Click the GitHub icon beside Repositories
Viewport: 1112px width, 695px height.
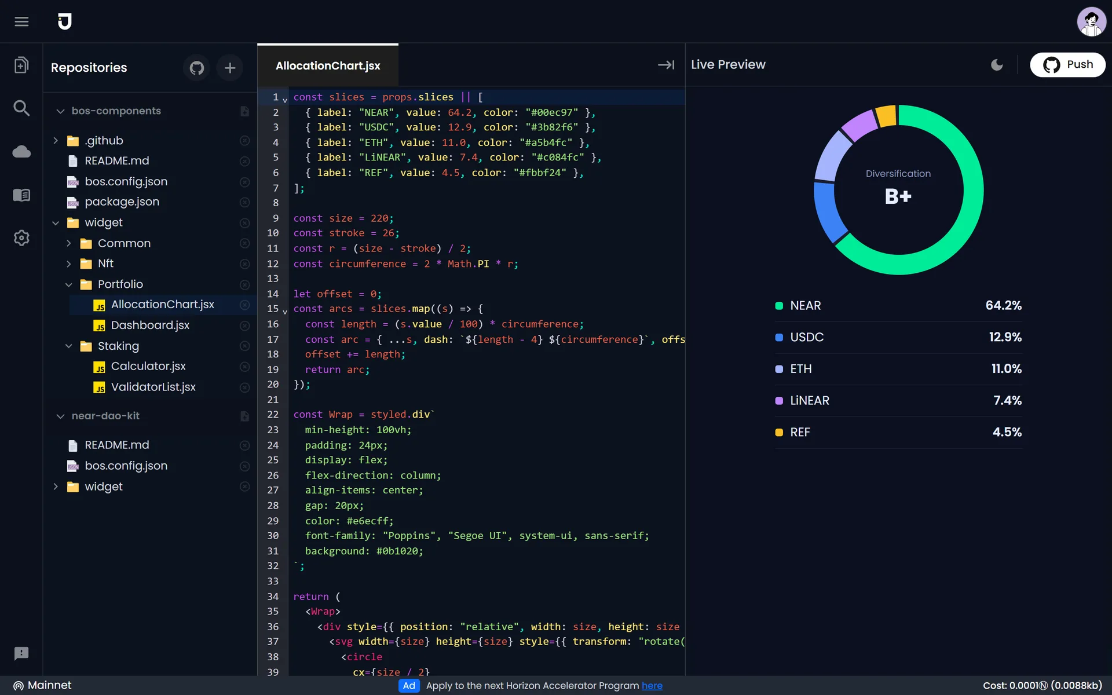[x=197, y=68]
